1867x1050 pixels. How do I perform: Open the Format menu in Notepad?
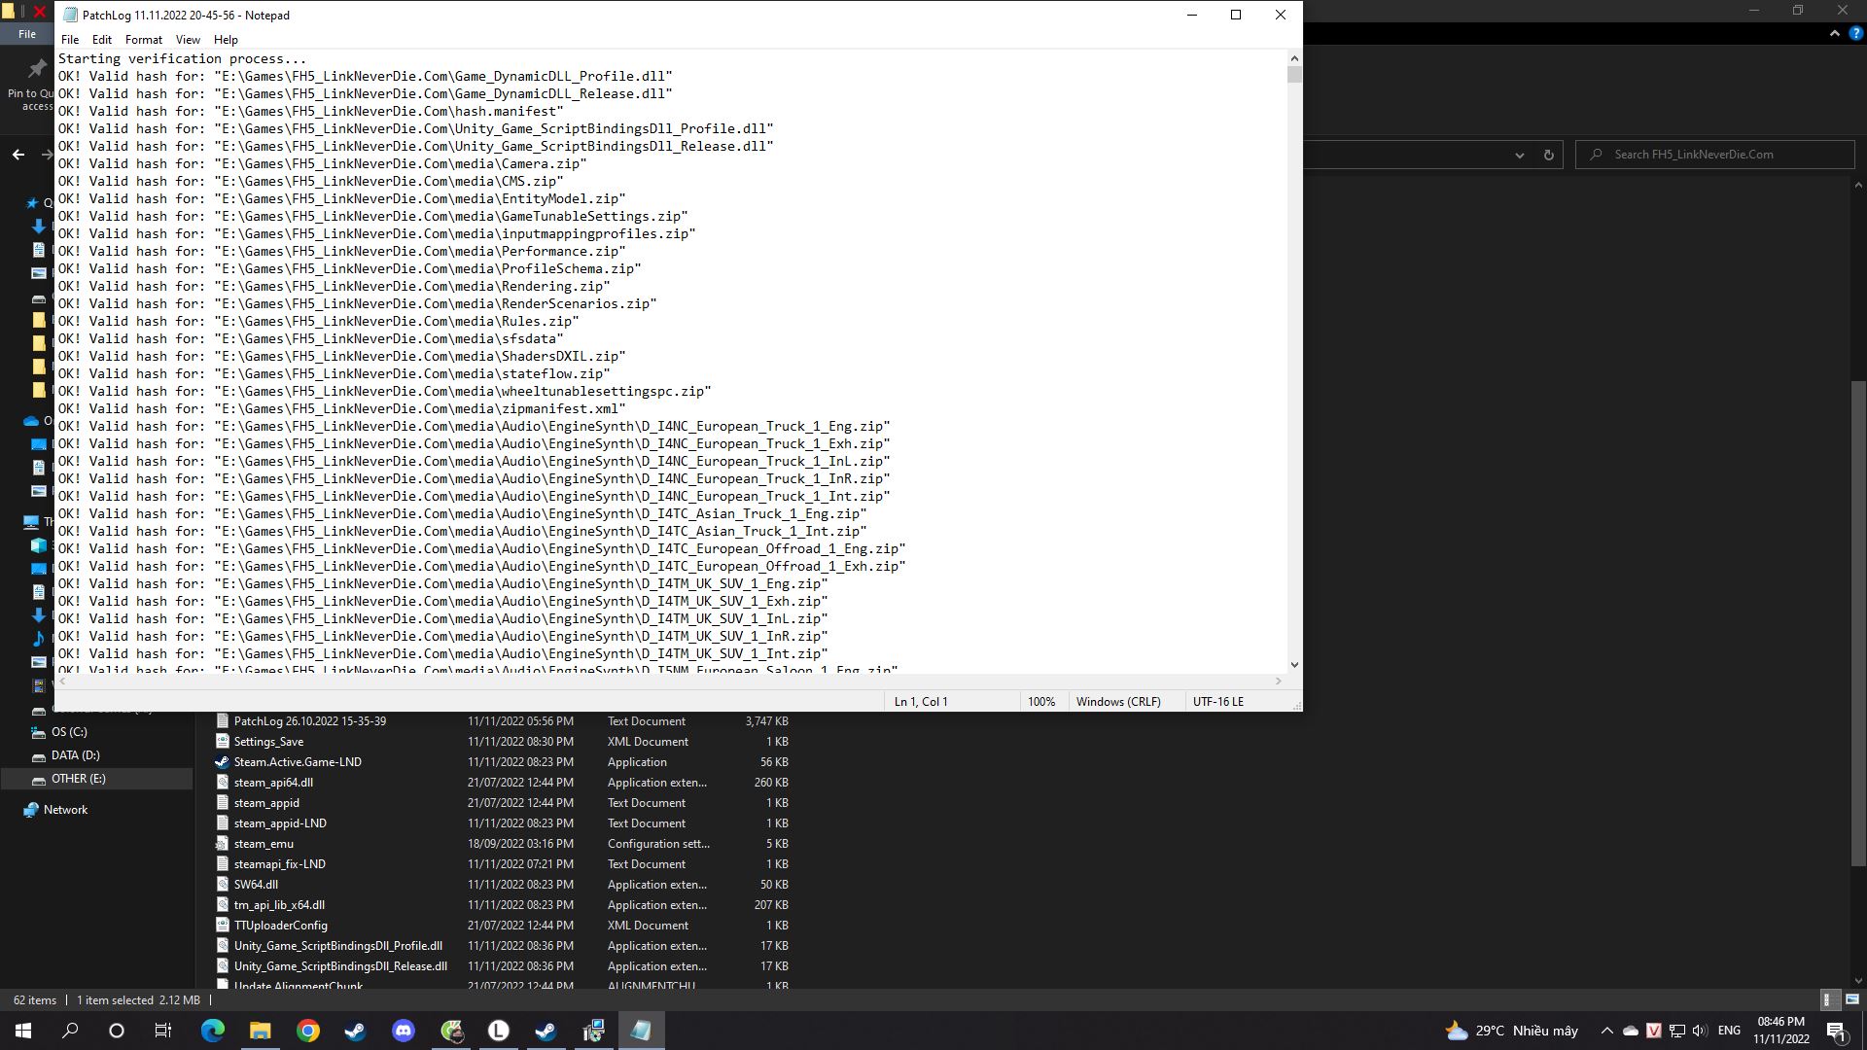pos(143,40)
